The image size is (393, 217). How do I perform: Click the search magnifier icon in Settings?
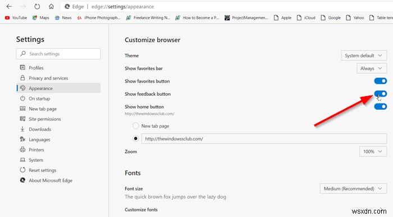click(23, 53)
